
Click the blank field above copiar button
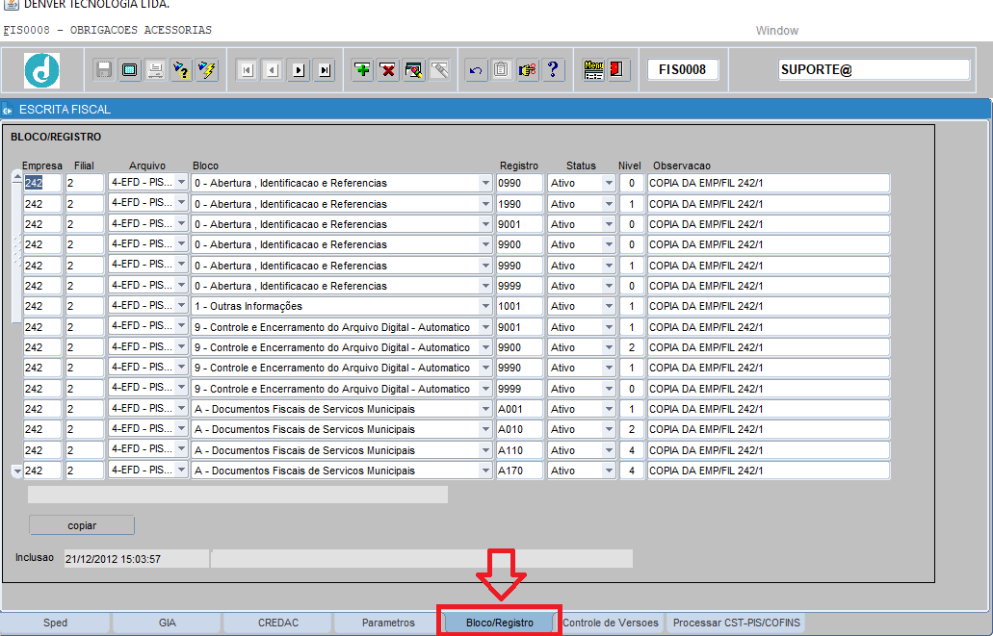point(238,495)
